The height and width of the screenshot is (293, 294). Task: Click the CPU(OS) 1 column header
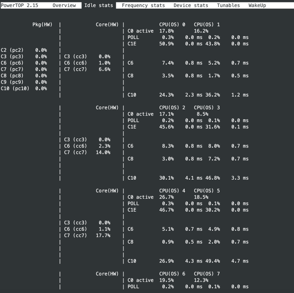click(207, 24)
